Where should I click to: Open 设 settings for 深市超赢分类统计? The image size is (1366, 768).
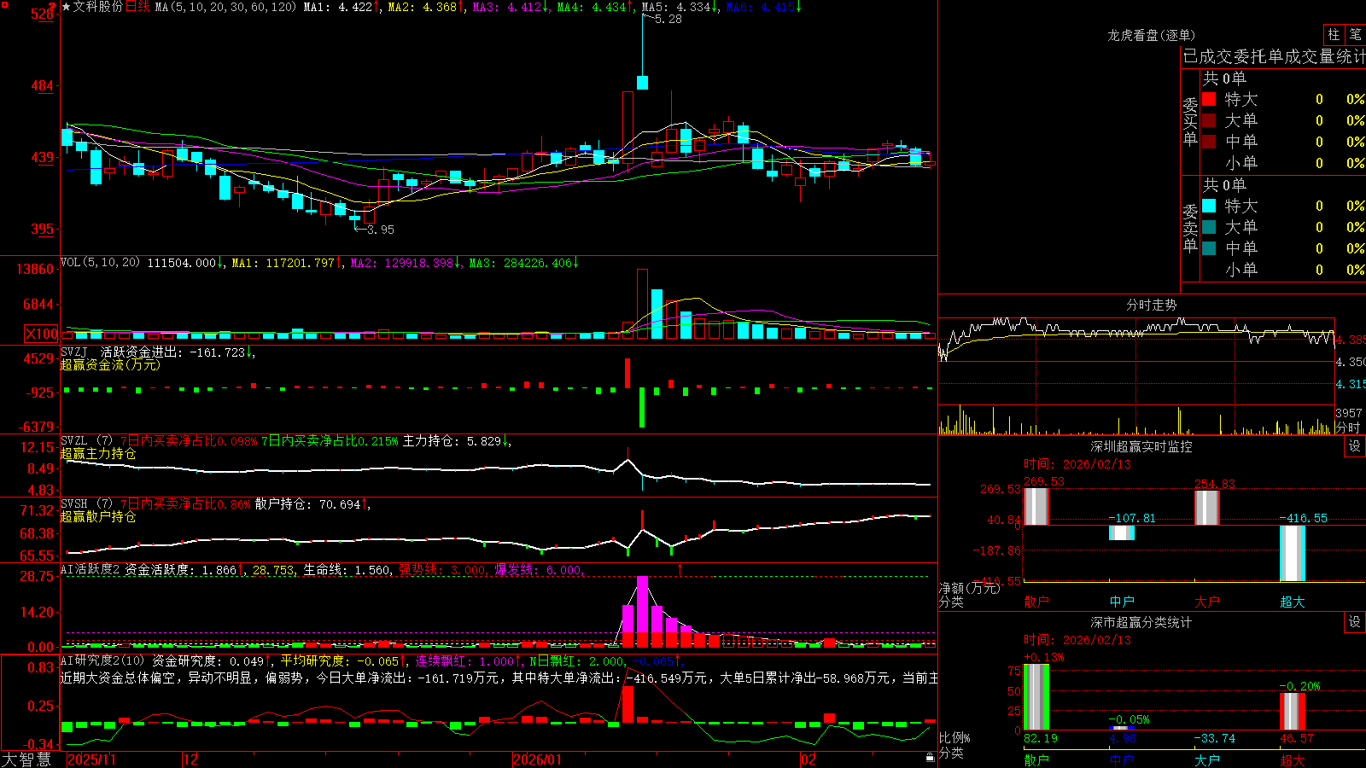pos(1354,622)
